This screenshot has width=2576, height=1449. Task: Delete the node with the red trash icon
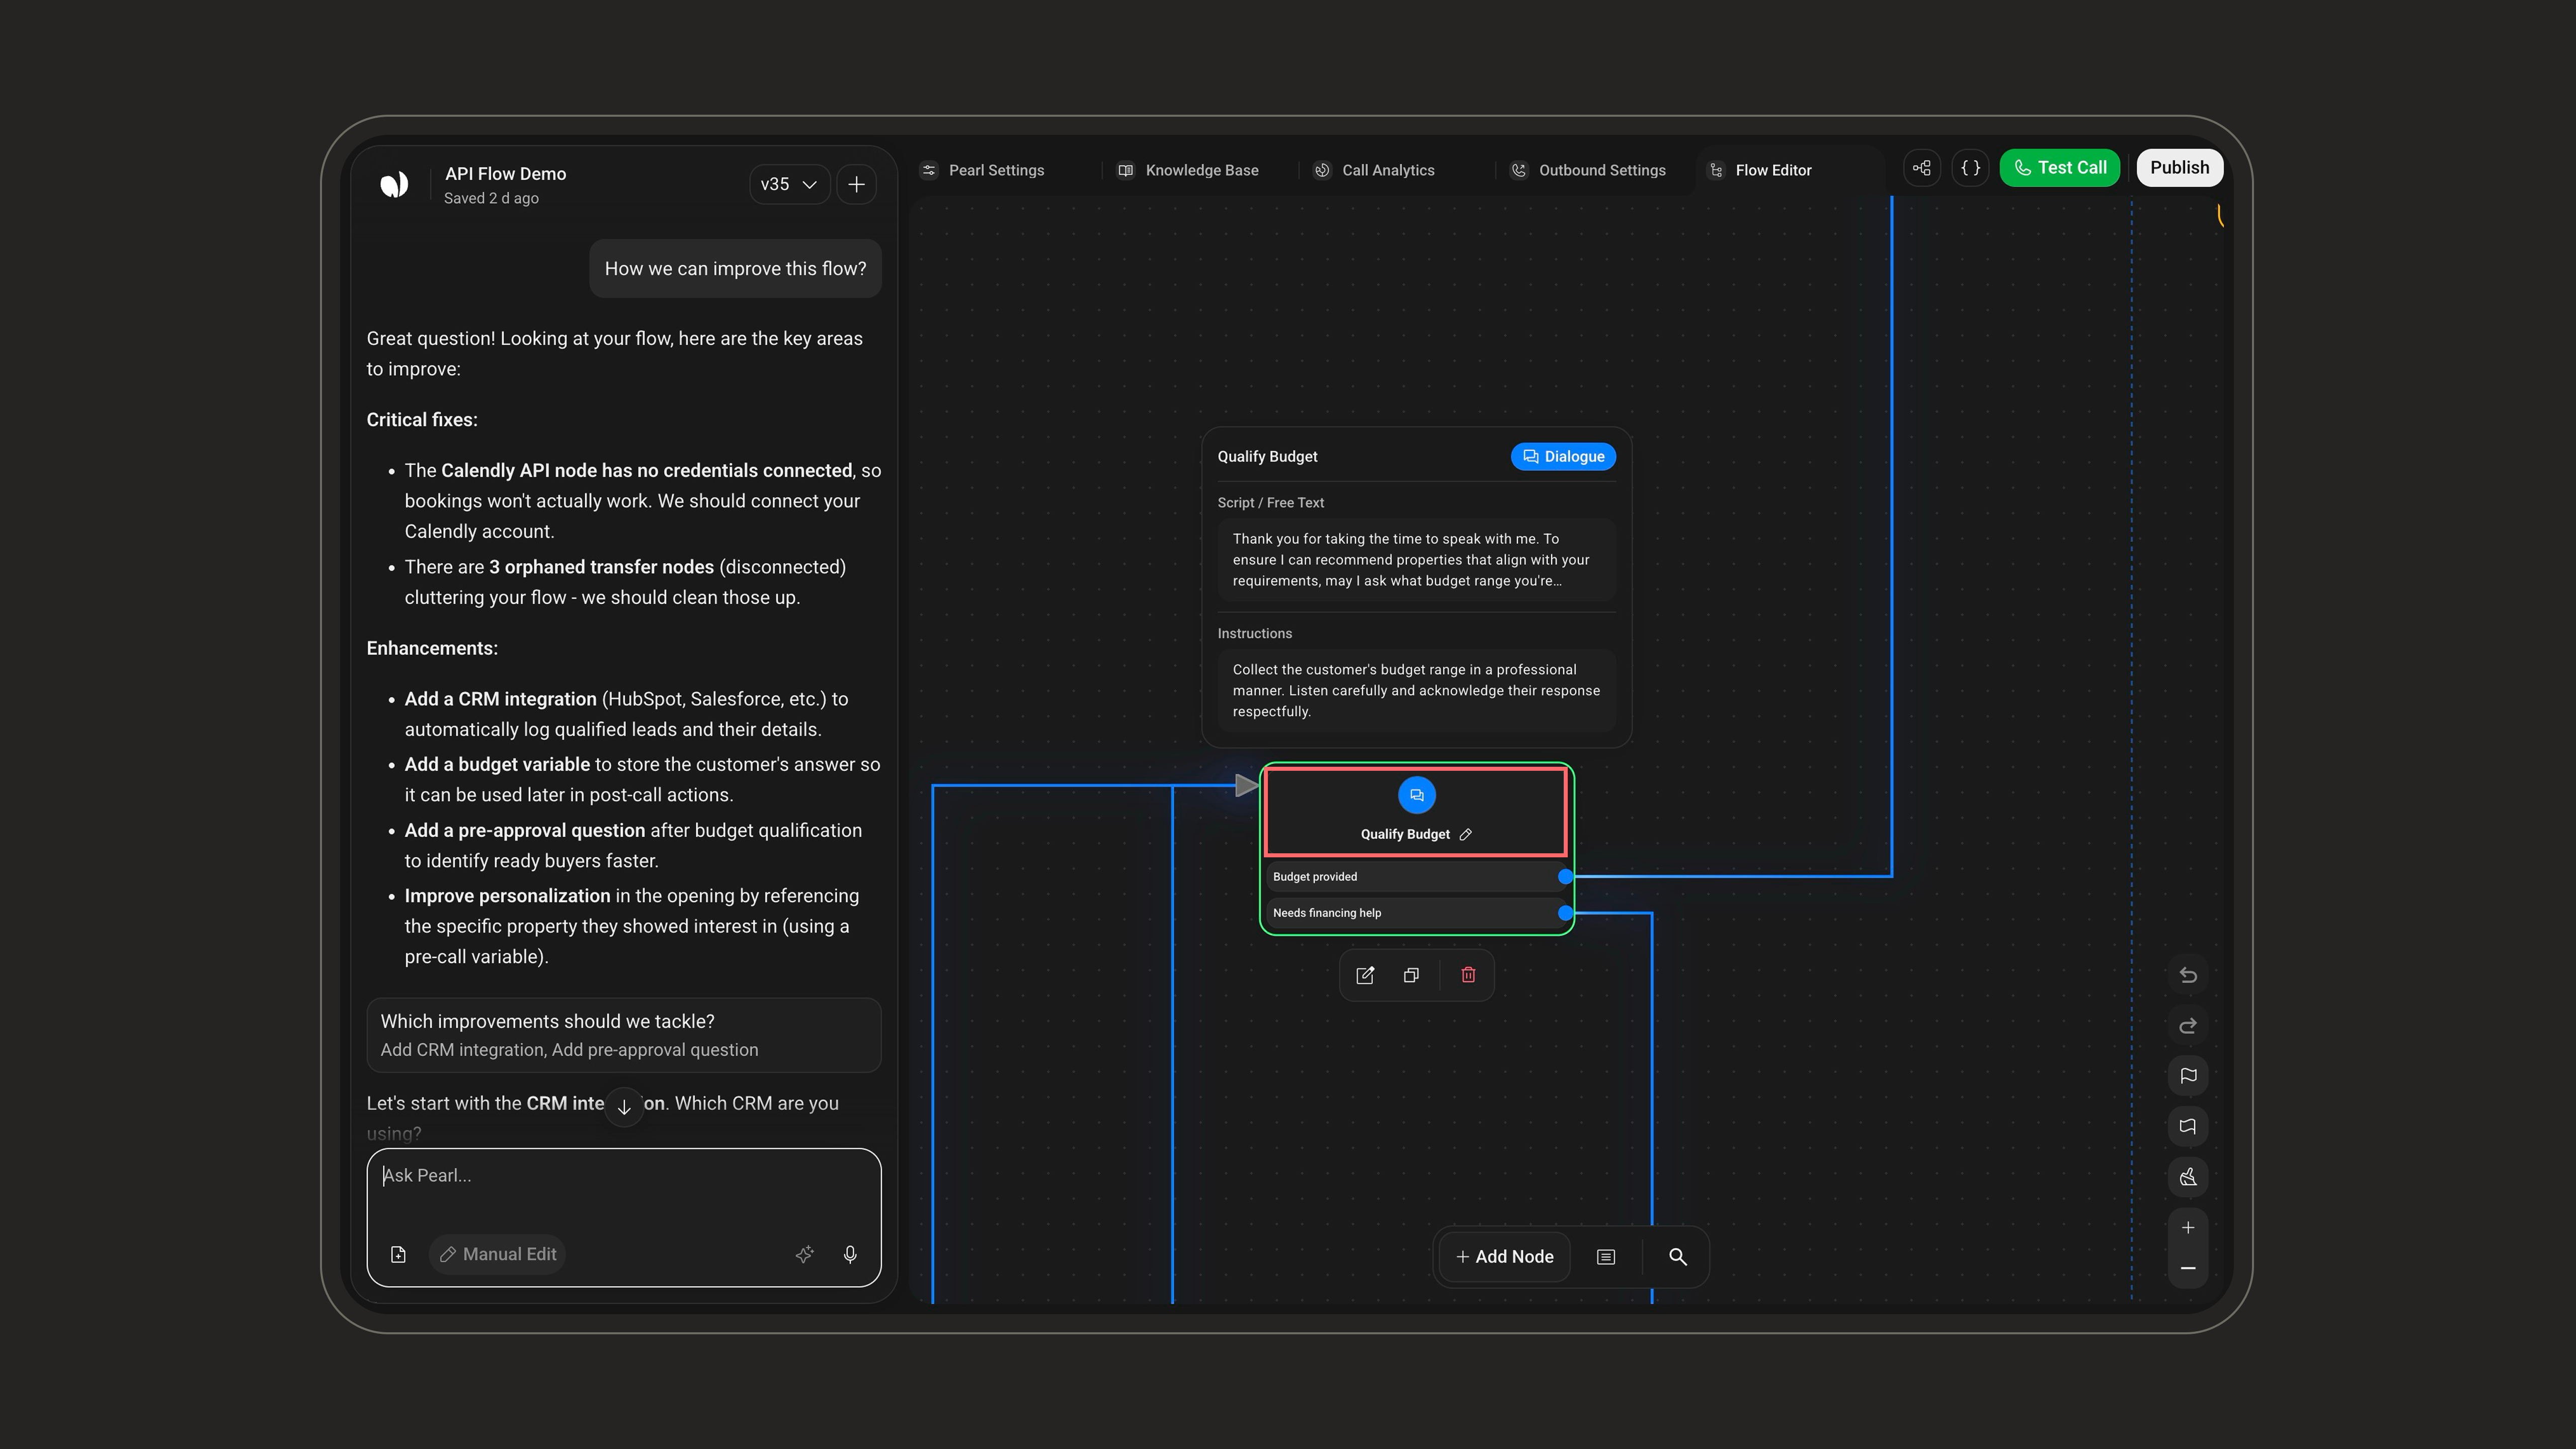point(1468,975)
